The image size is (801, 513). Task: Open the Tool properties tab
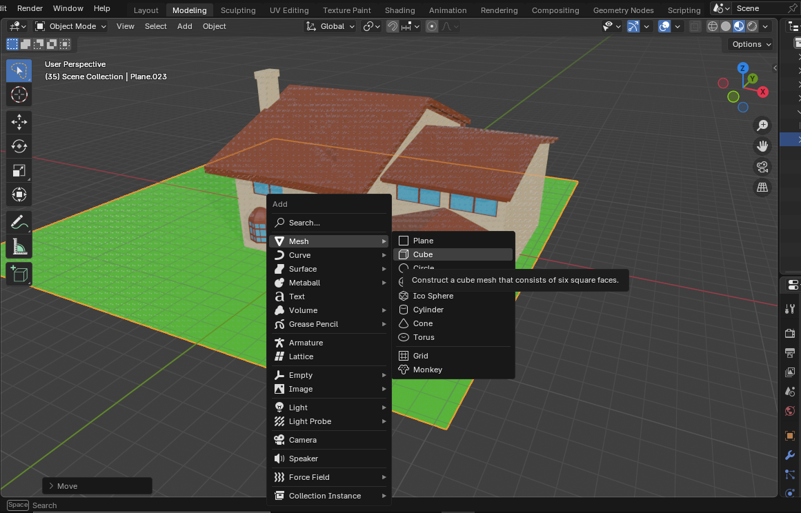[x=790, y=309]
